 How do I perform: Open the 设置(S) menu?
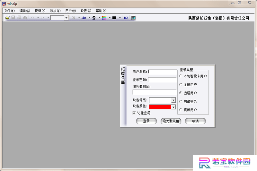click(x=86, y=11)
